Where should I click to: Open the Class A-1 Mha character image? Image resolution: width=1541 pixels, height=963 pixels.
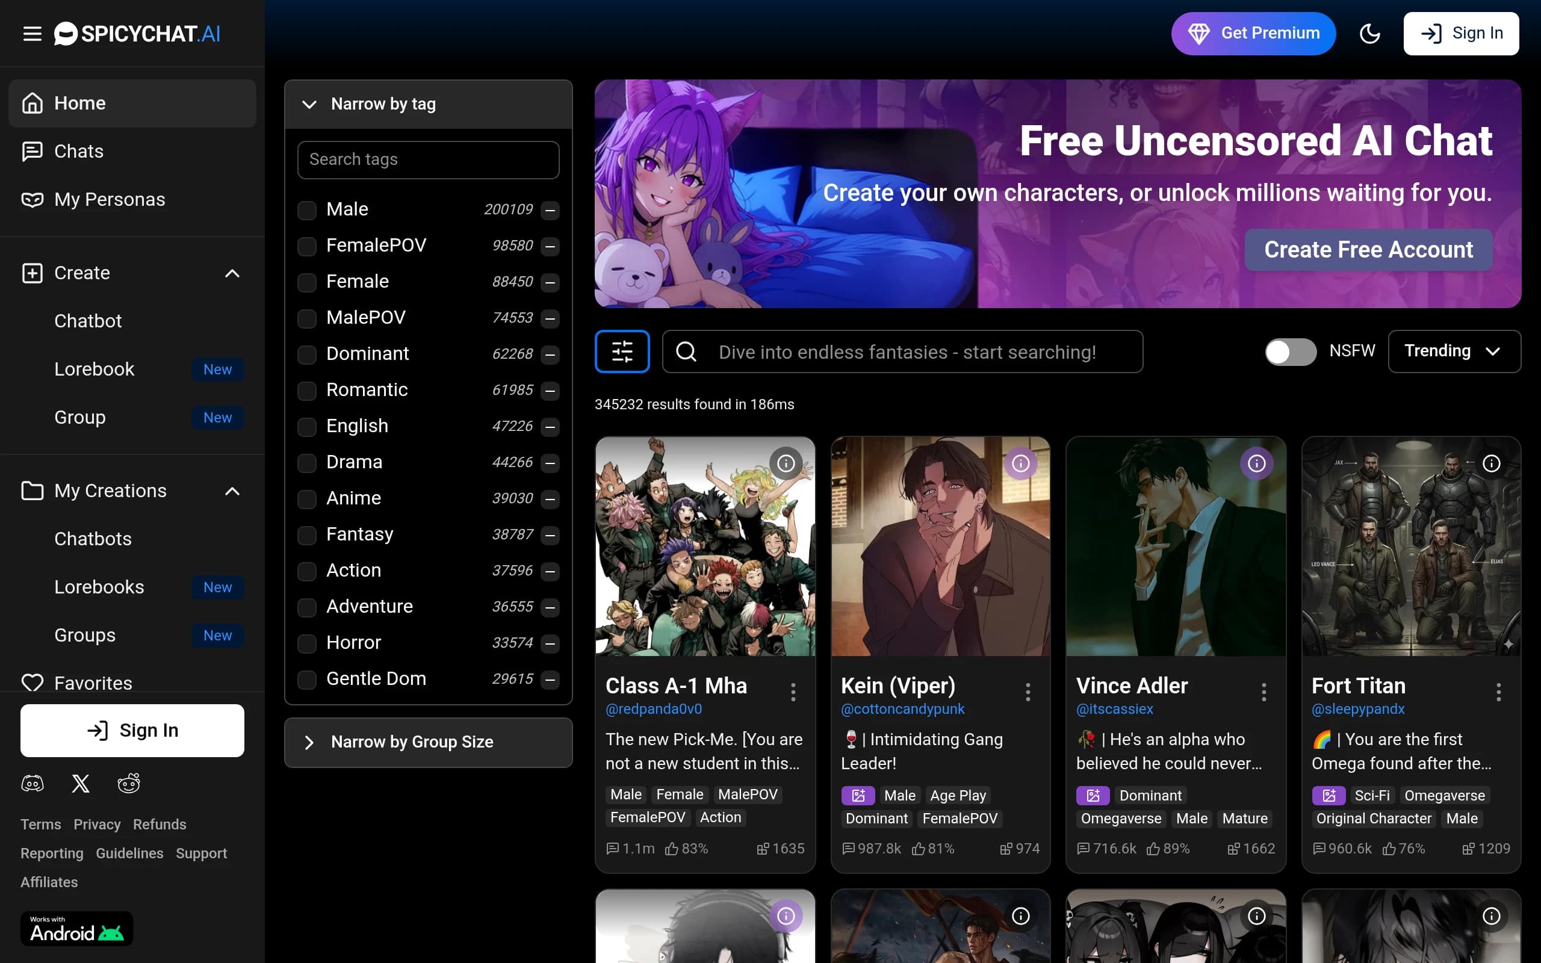pyautogui.click(x=705, y=547)
